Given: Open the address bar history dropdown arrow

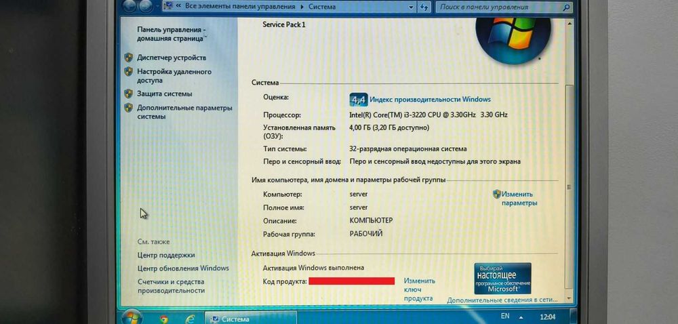Looking at the screenshot, I should pos(411,7).
